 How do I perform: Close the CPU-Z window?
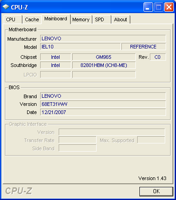[x=169, y=7]
